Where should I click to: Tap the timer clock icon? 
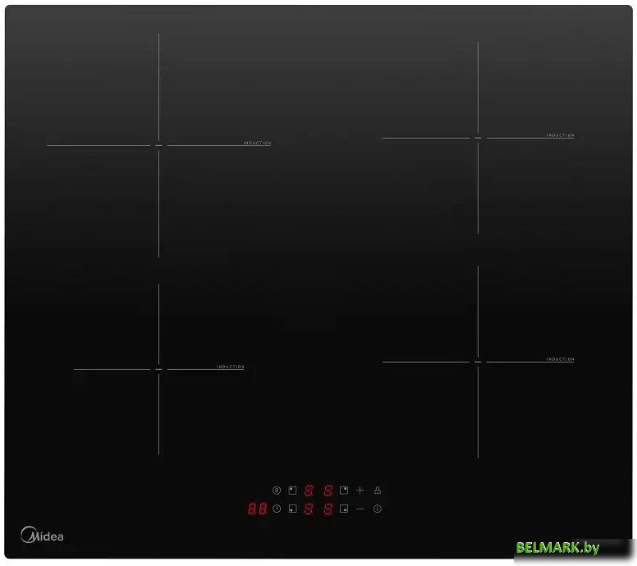[x=277, y=509]
